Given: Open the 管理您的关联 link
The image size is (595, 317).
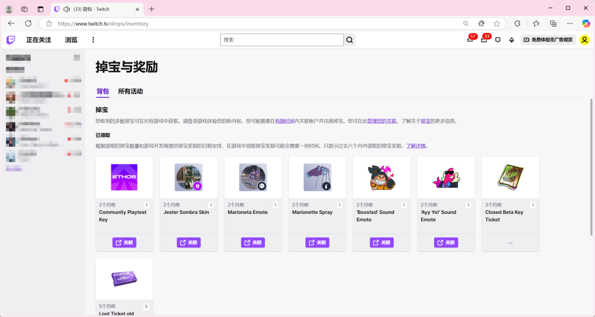Looking at the screenshot, I should pyautogui.click(x=381, y=121).
